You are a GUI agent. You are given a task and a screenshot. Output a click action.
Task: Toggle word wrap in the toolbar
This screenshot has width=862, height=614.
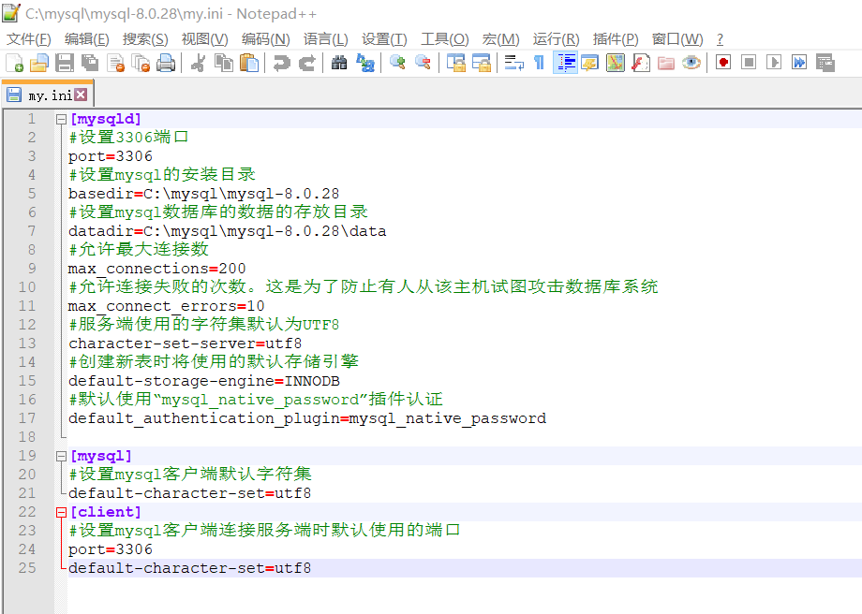coord(513,63)
